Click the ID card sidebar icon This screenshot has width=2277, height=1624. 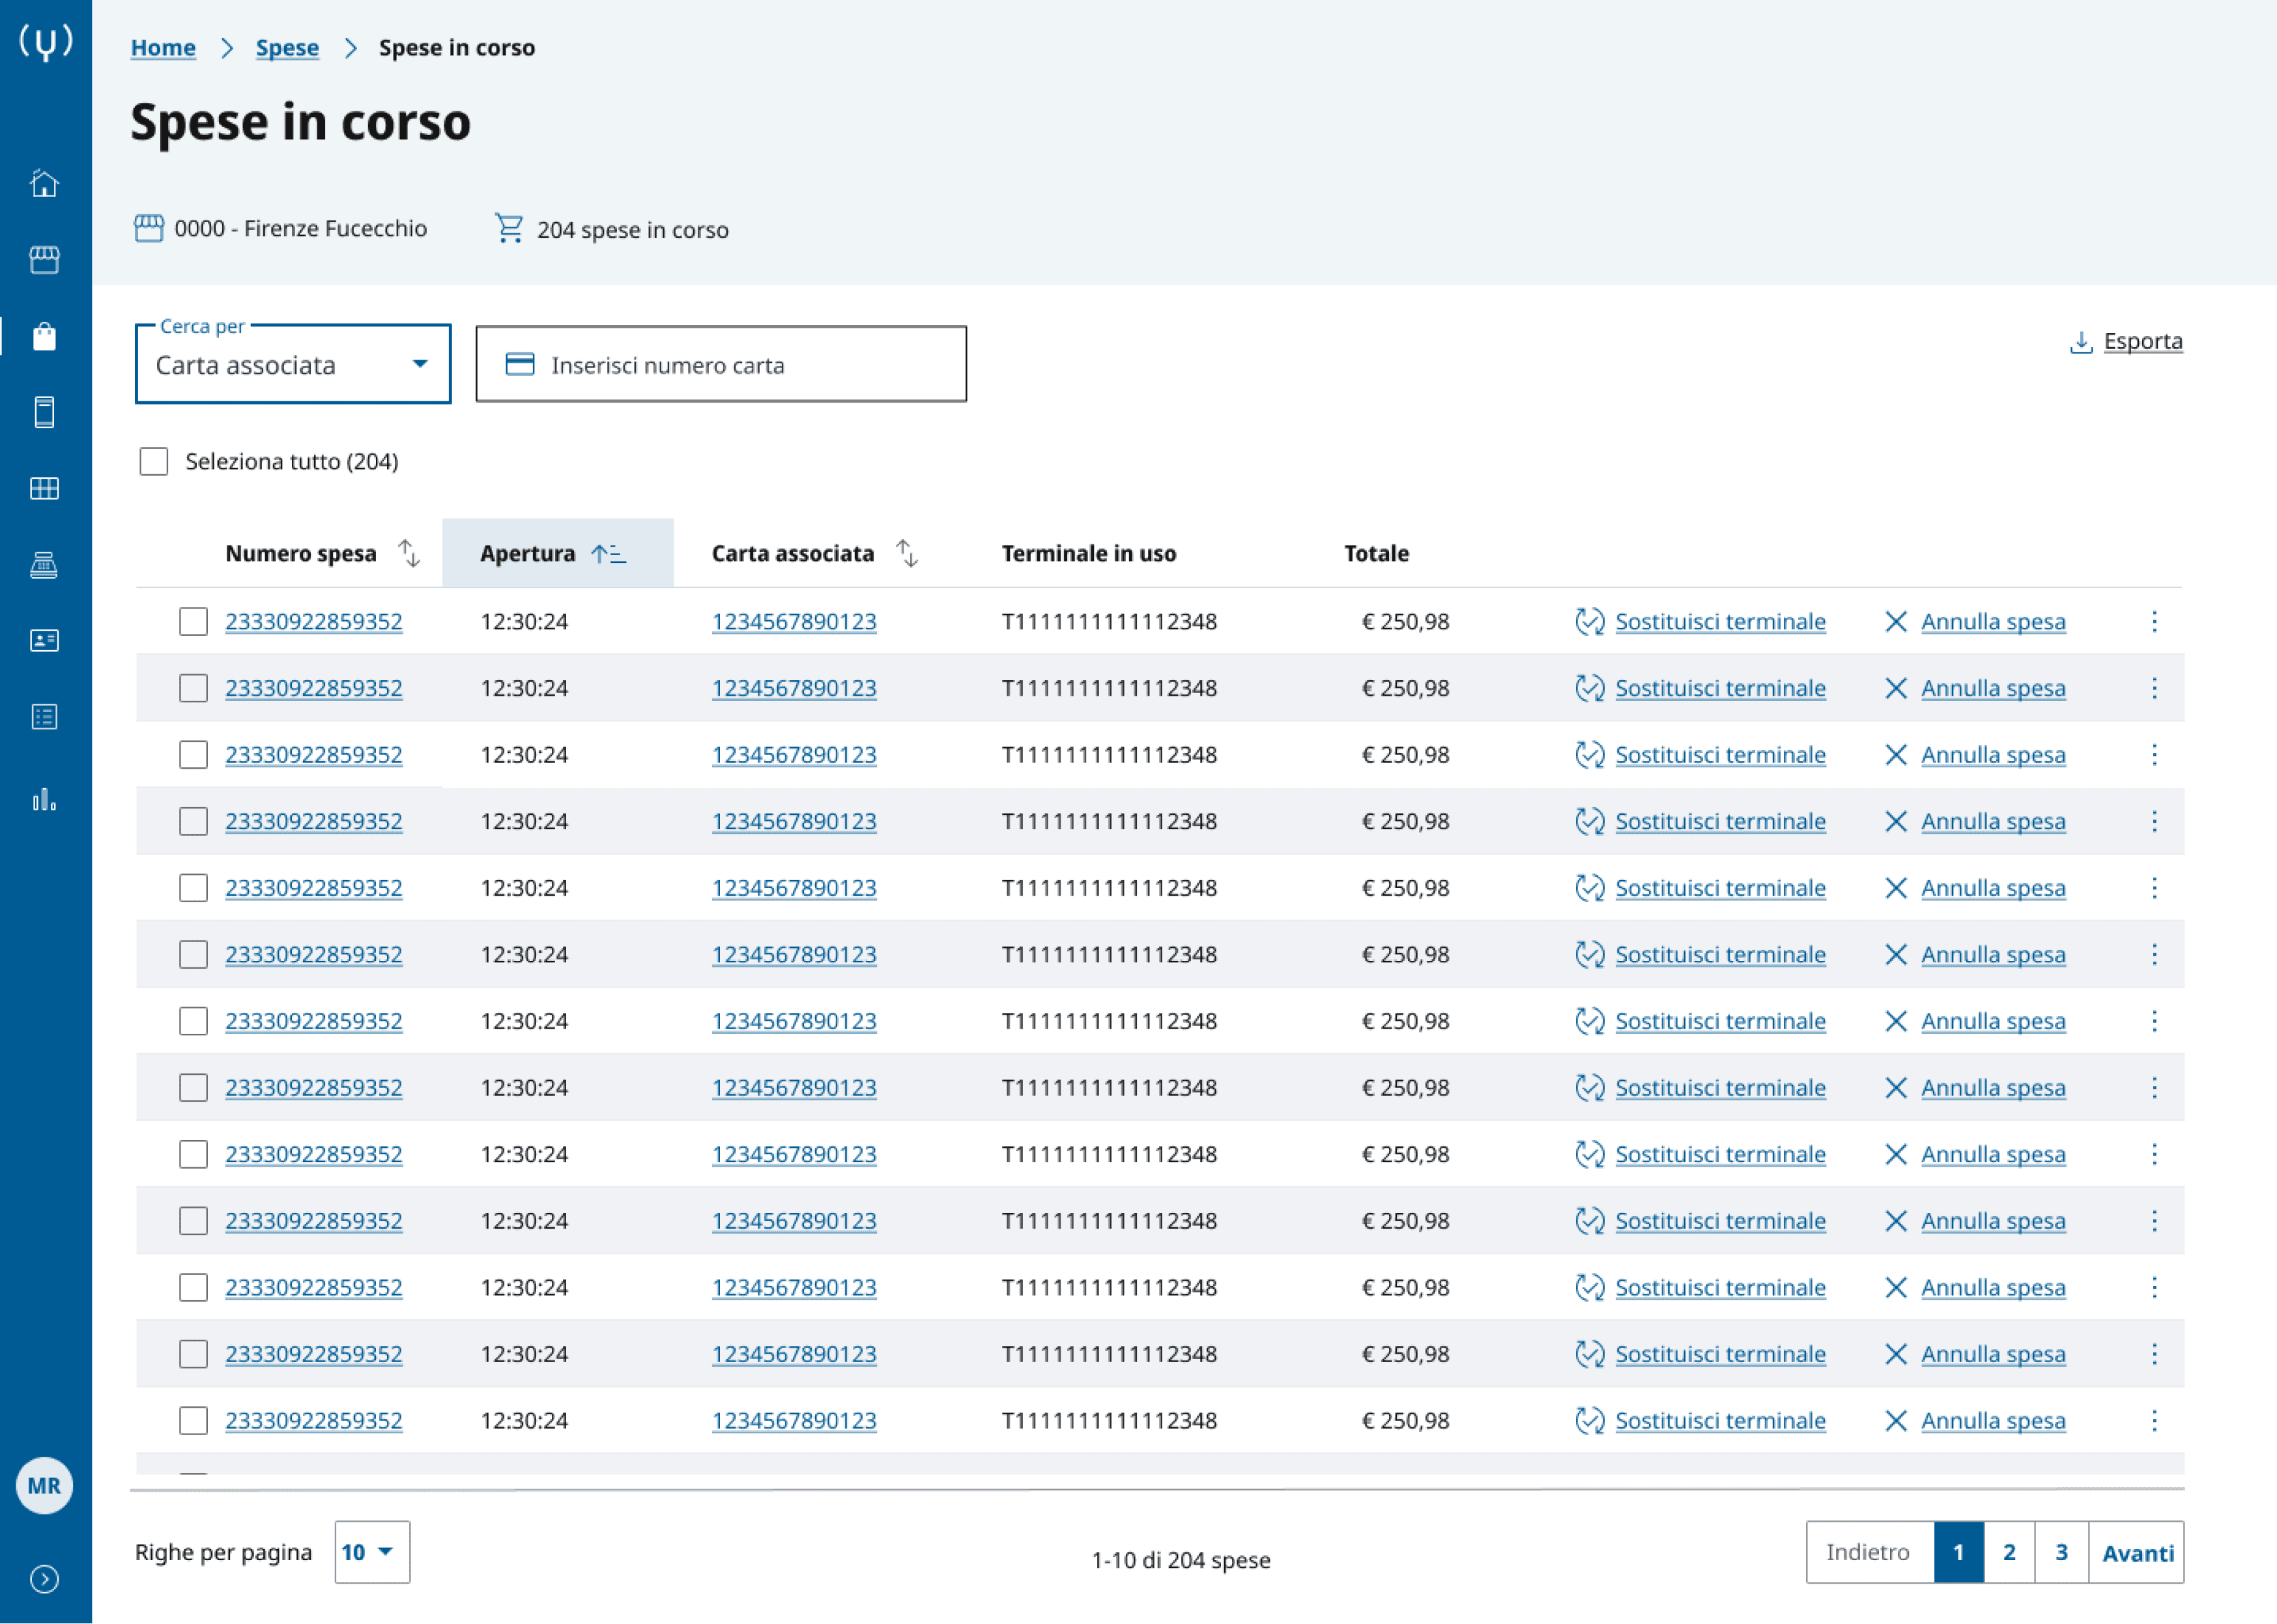(44, 641)
